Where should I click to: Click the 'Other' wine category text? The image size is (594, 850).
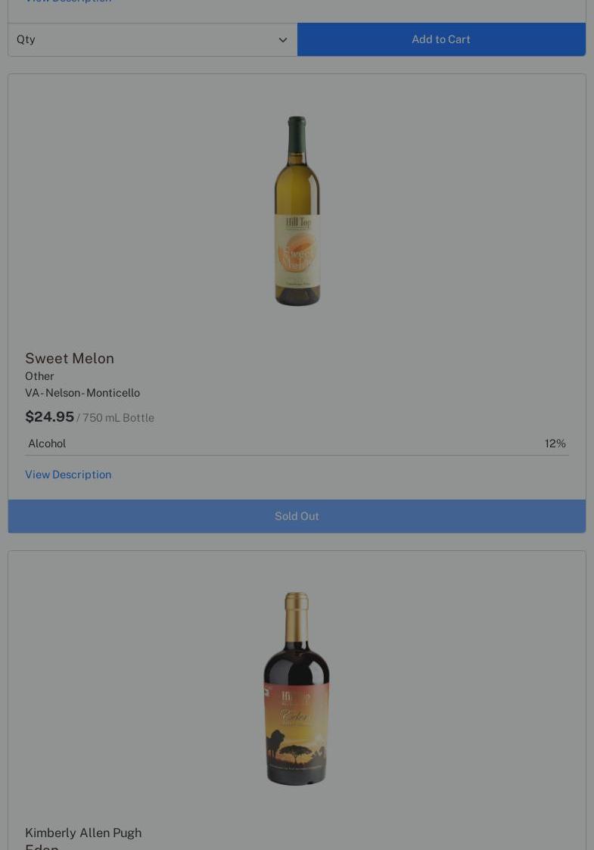pos(39,376)
